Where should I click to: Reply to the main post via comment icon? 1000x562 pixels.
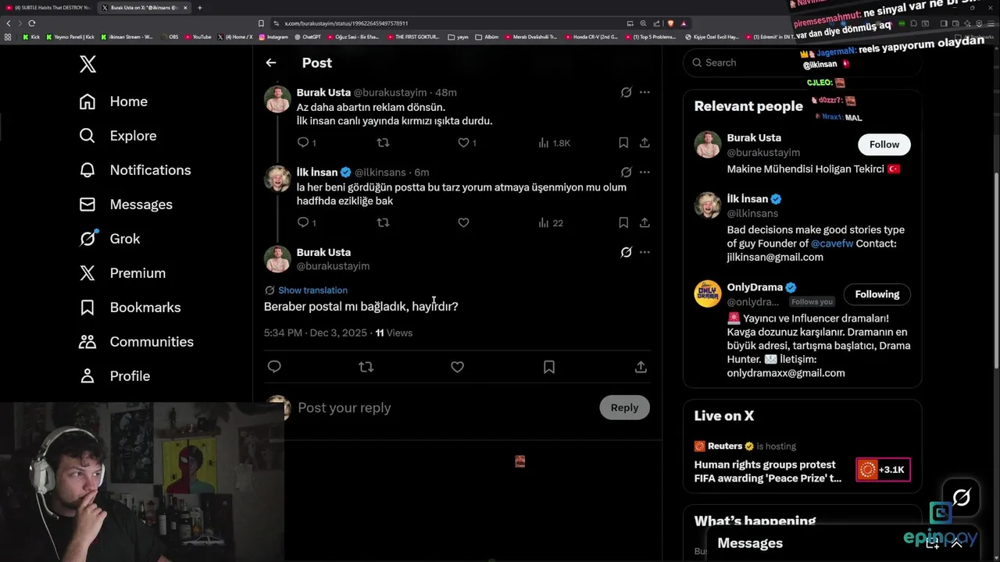(274, 367)
